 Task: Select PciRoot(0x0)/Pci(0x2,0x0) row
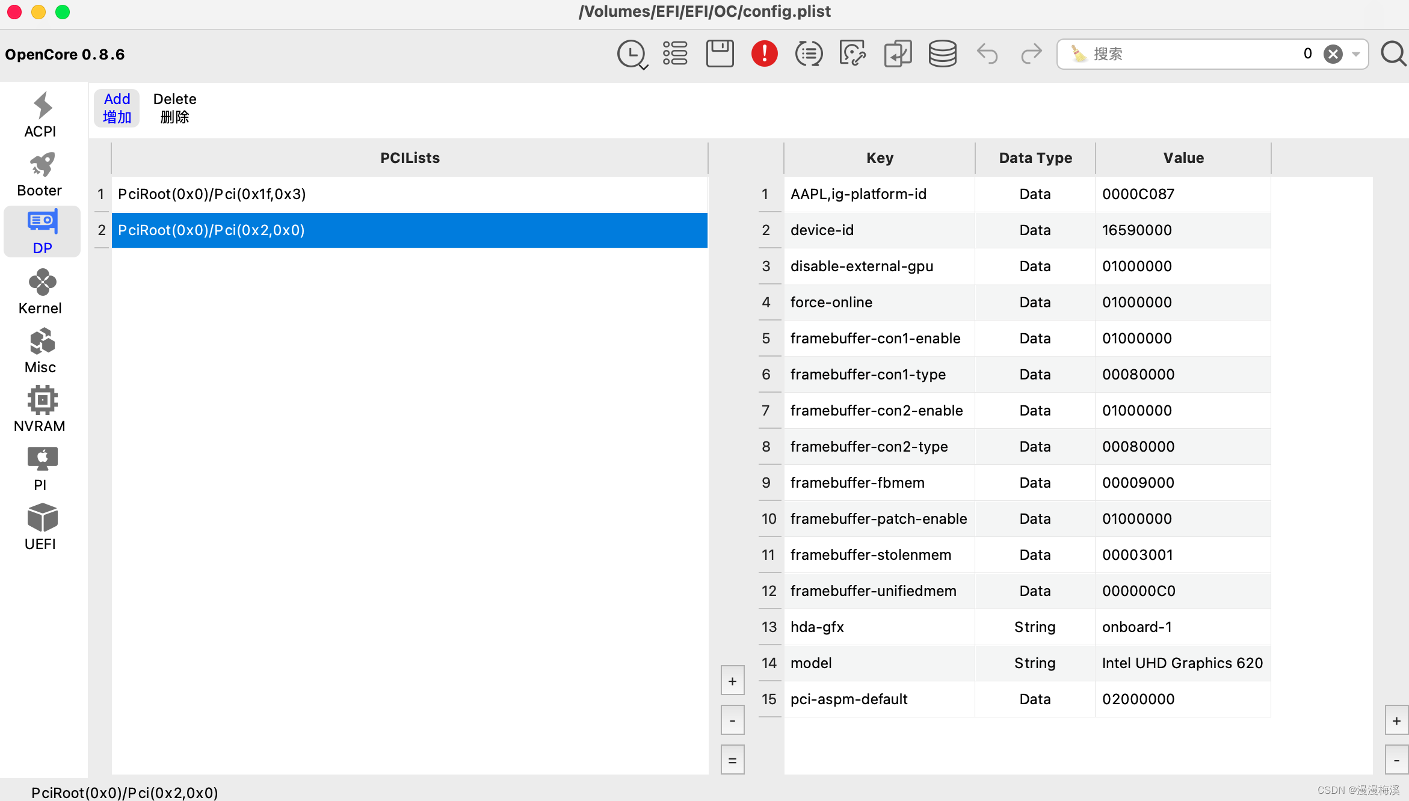pos(409,230)
